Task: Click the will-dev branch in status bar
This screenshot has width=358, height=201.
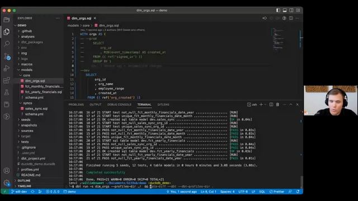Action: tap(19, 192)
